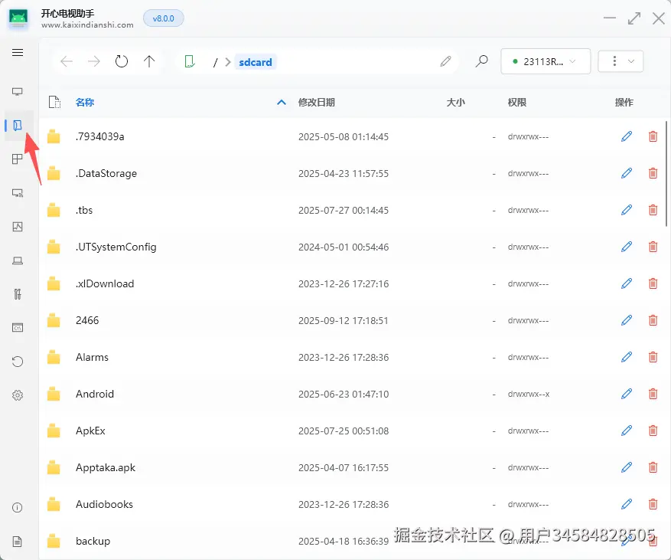Open the screen display sidebar icon
The height and width of the screenshot is (560, 671).
tap(18, 92)
